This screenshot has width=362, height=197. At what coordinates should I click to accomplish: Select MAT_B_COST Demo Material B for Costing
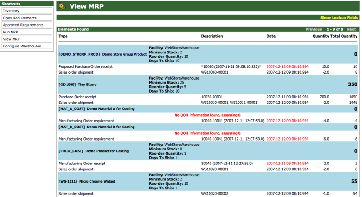click(x=208, y=127)
